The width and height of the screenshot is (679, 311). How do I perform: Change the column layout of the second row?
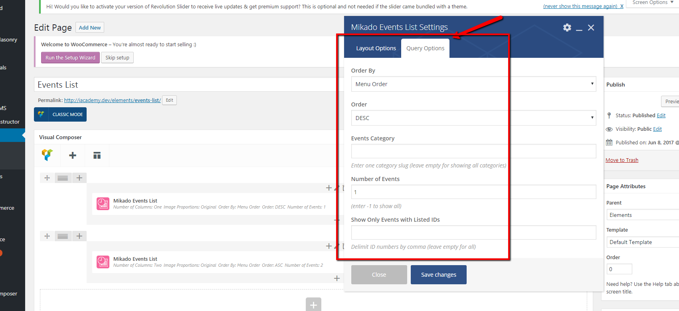(x=63, y=236)
